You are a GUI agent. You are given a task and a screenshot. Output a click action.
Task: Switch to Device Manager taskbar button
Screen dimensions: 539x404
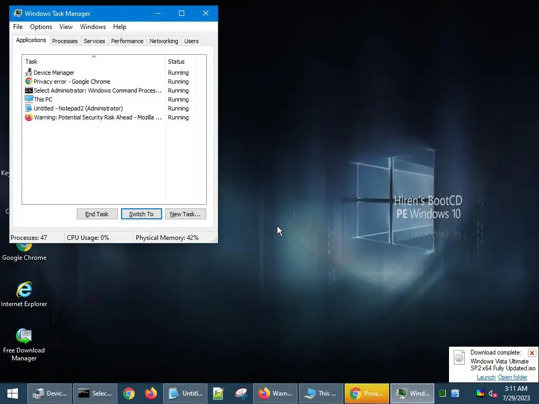click(x=49, y=393)
